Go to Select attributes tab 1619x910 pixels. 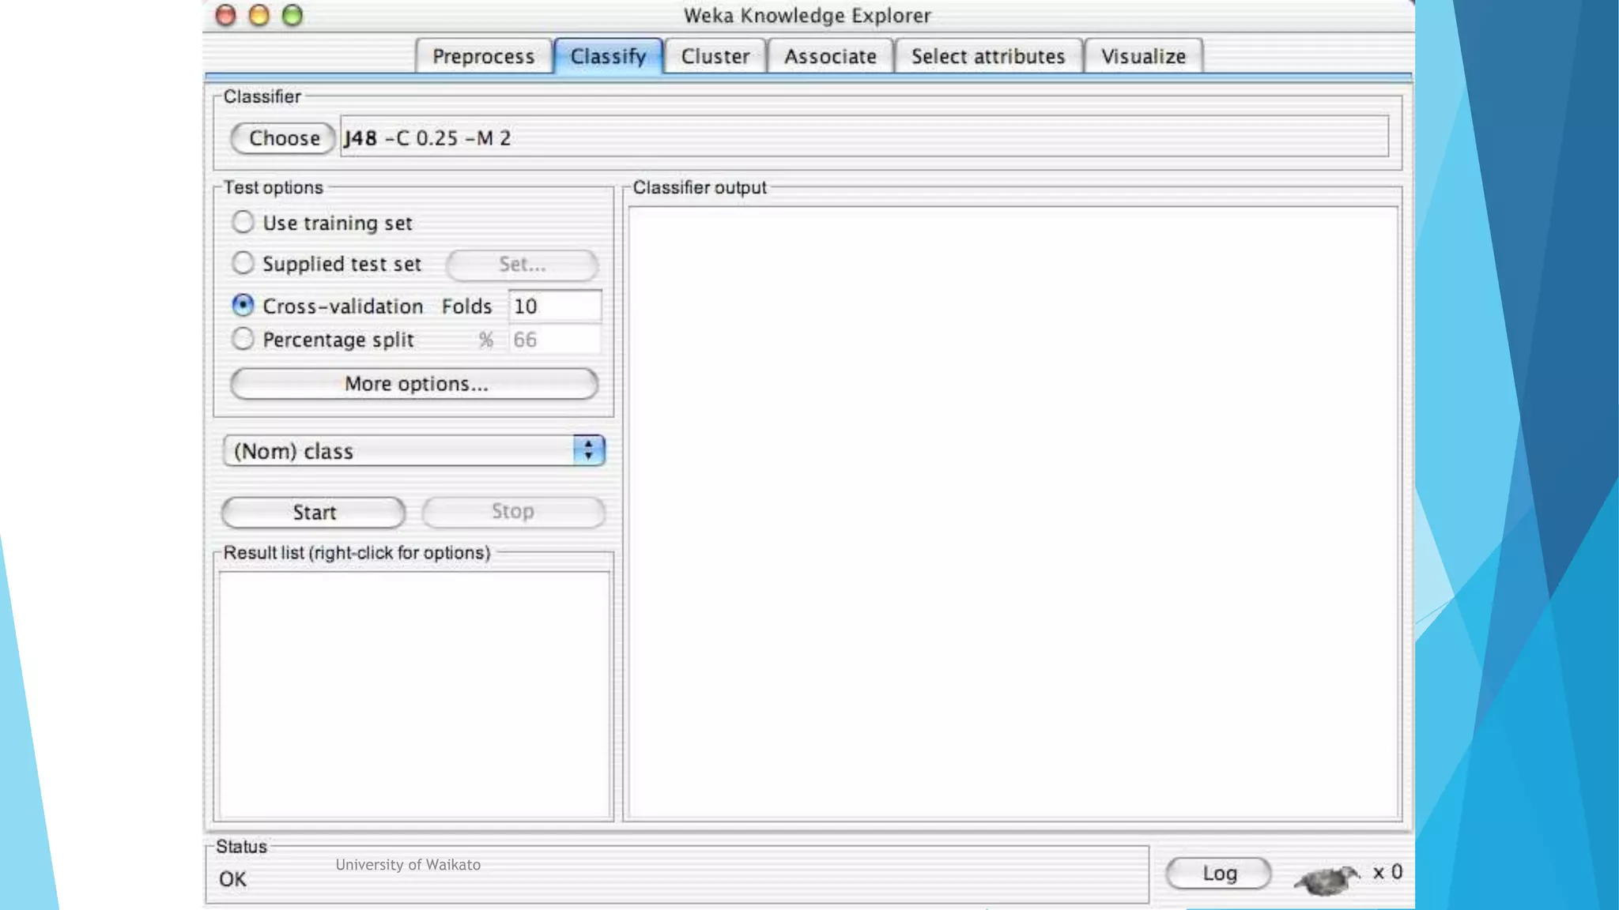(x=987, y=57)
